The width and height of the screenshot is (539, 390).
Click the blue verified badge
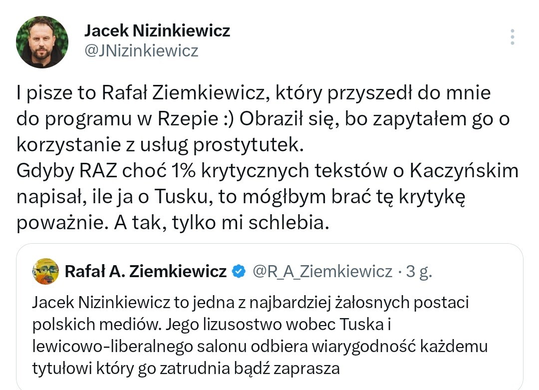point(240,271)
